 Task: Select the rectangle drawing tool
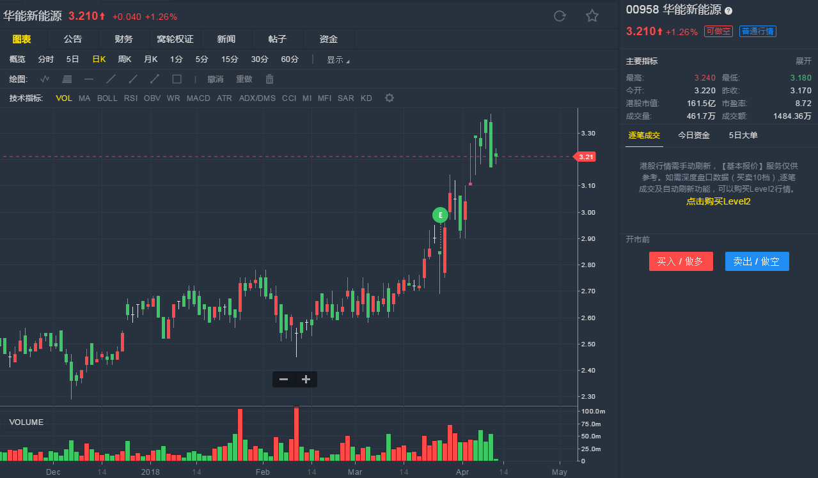pos(177,79)
